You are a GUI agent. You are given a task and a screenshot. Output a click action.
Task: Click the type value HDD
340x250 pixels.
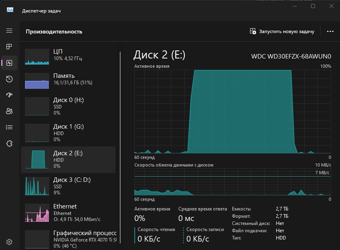pyautogui.click(x=281, y=238)
